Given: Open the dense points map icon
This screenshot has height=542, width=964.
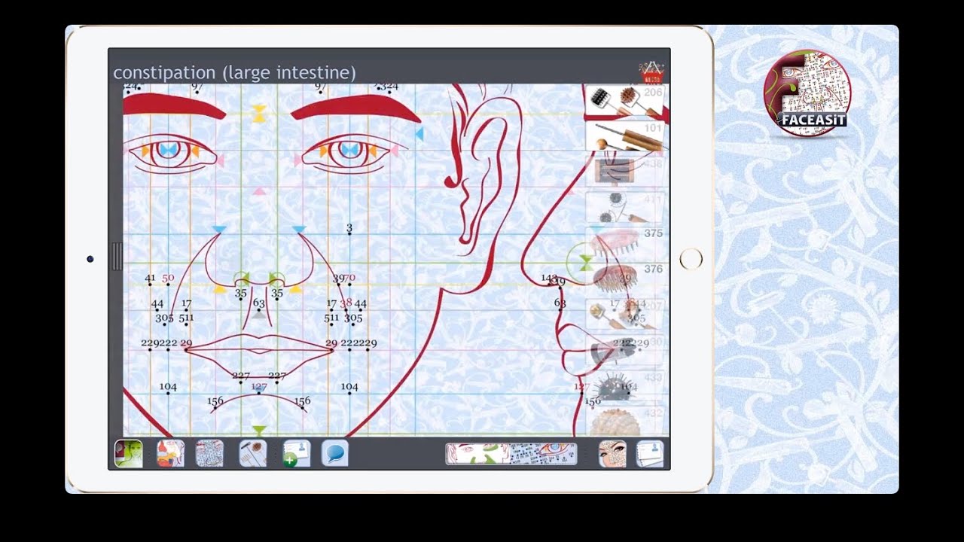Looking at the screenshot, I should pyautogui.click(x=209, y=454).
